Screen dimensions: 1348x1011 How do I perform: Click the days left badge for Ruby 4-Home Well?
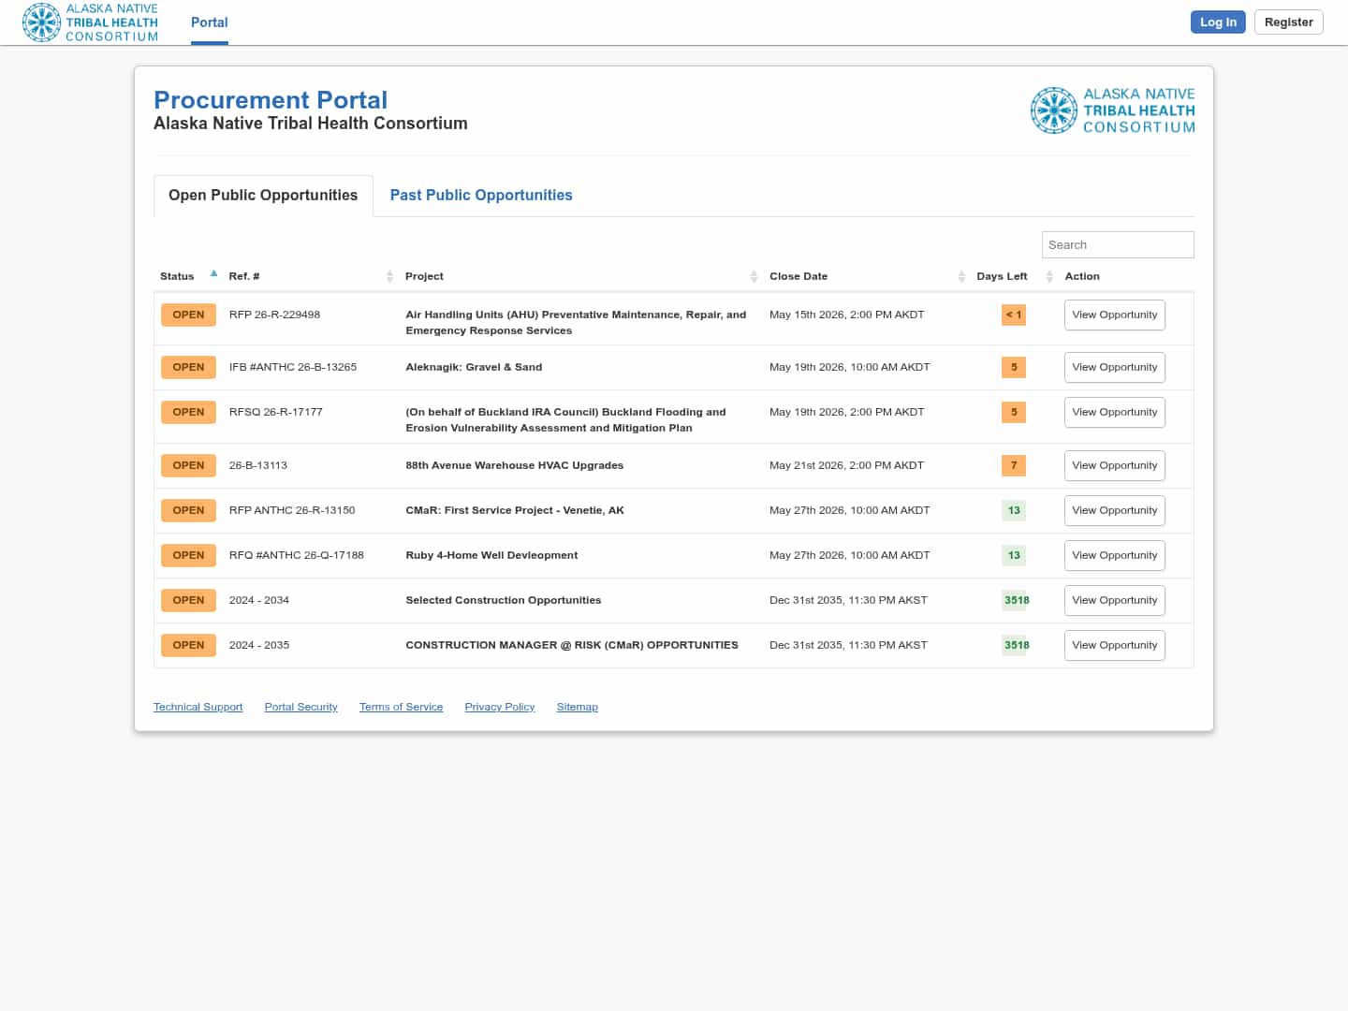tap(1014, 556)
